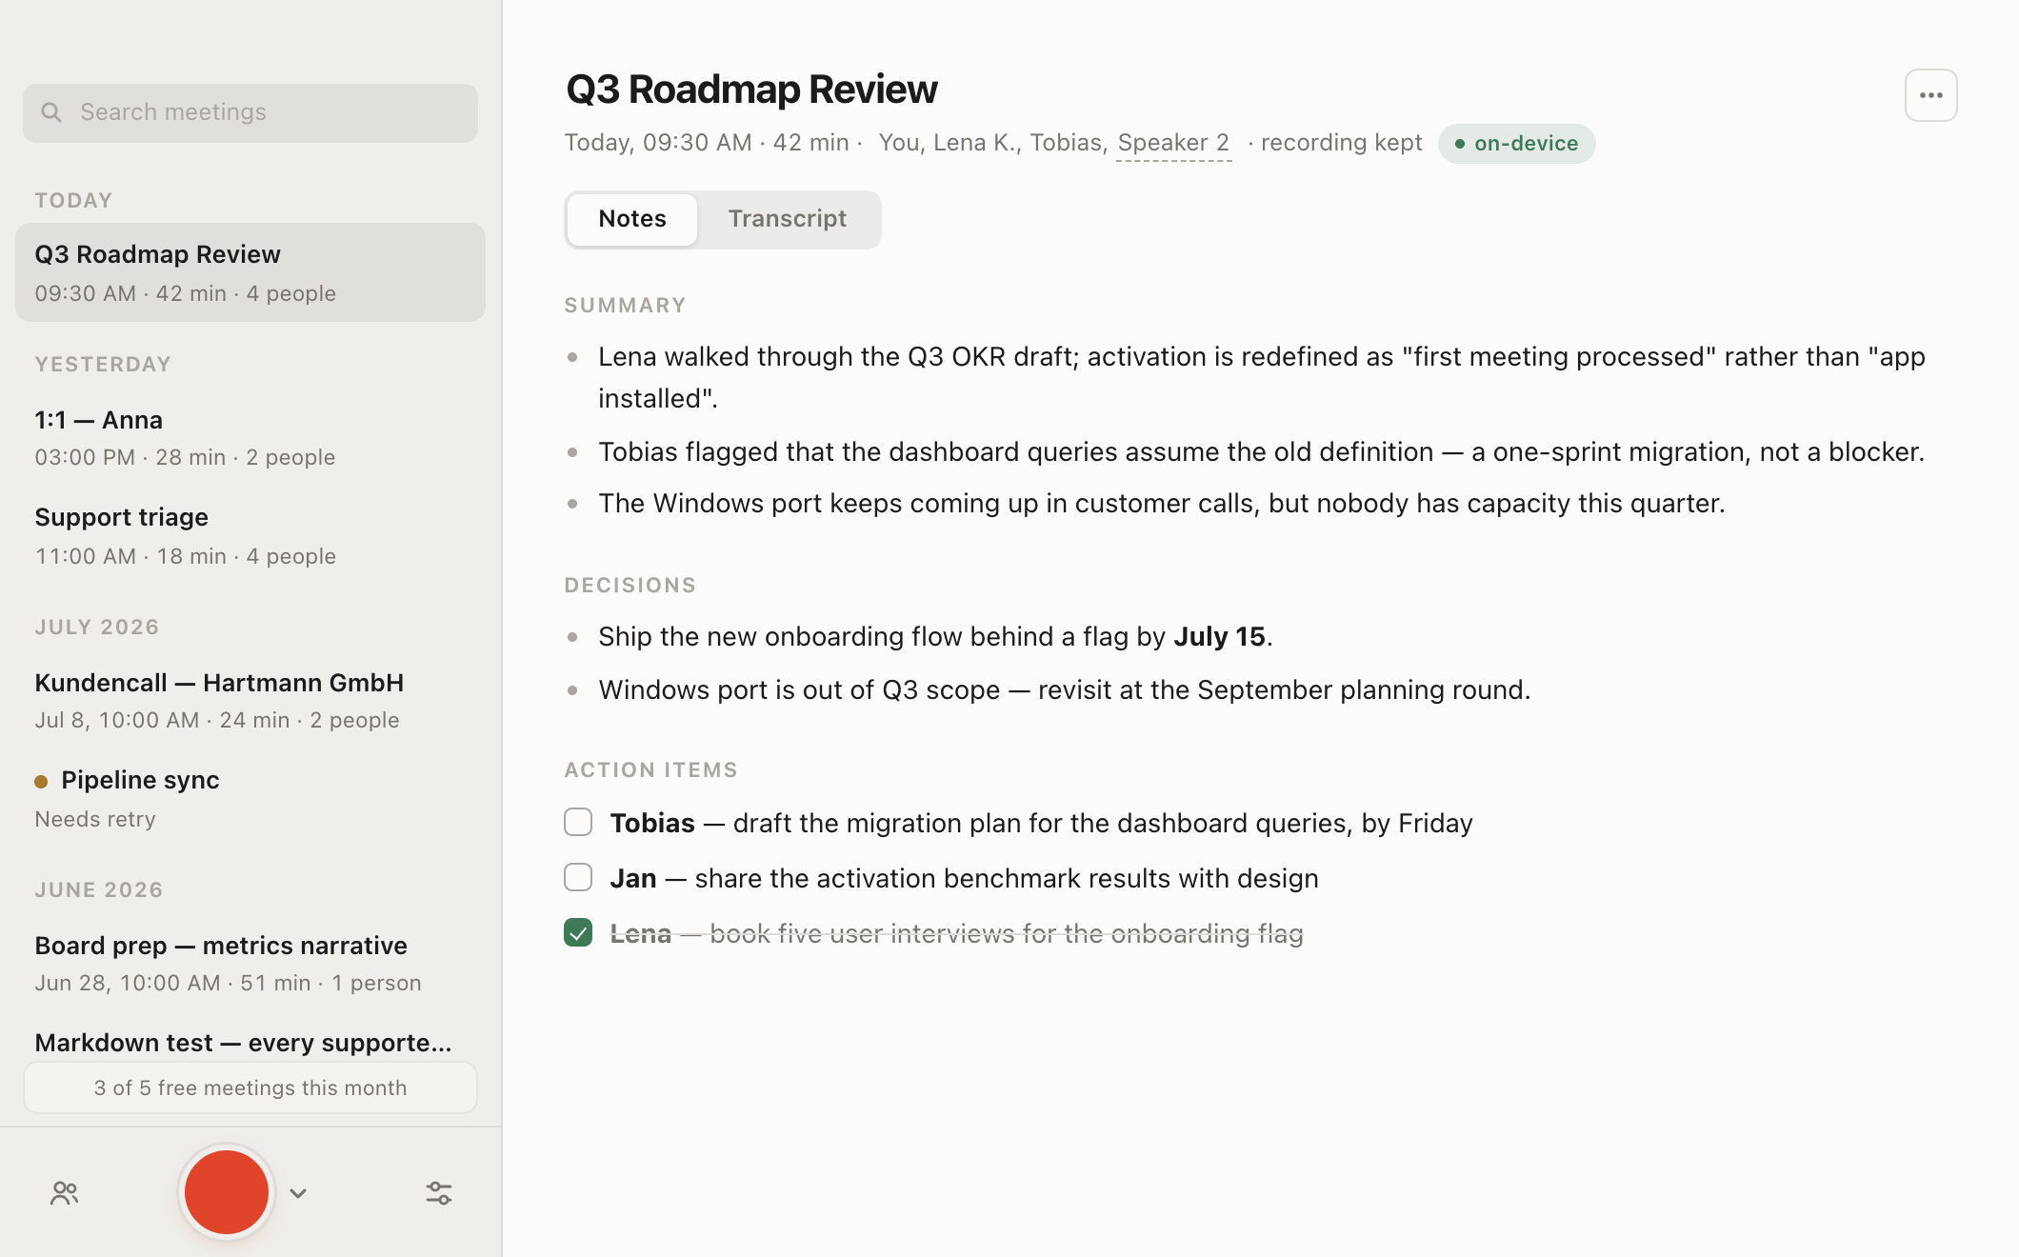Click the TODAY group label
Screen dimensions: 2019x1257
tap(73, 201)
